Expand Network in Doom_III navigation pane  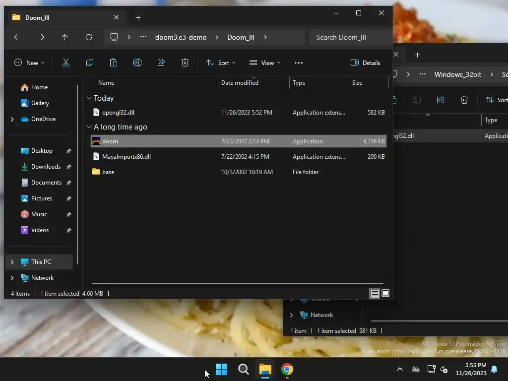12,278
